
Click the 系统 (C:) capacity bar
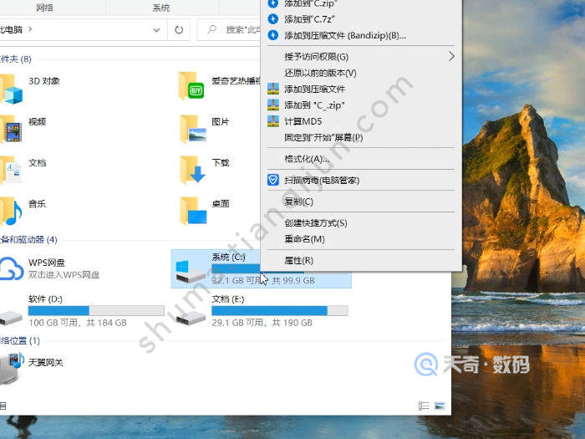[x=236, y=268]
